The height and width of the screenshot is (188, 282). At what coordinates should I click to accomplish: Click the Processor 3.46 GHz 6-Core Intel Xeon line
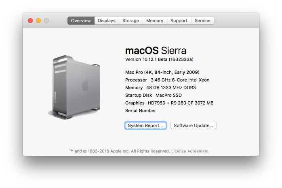coord(167,80)
